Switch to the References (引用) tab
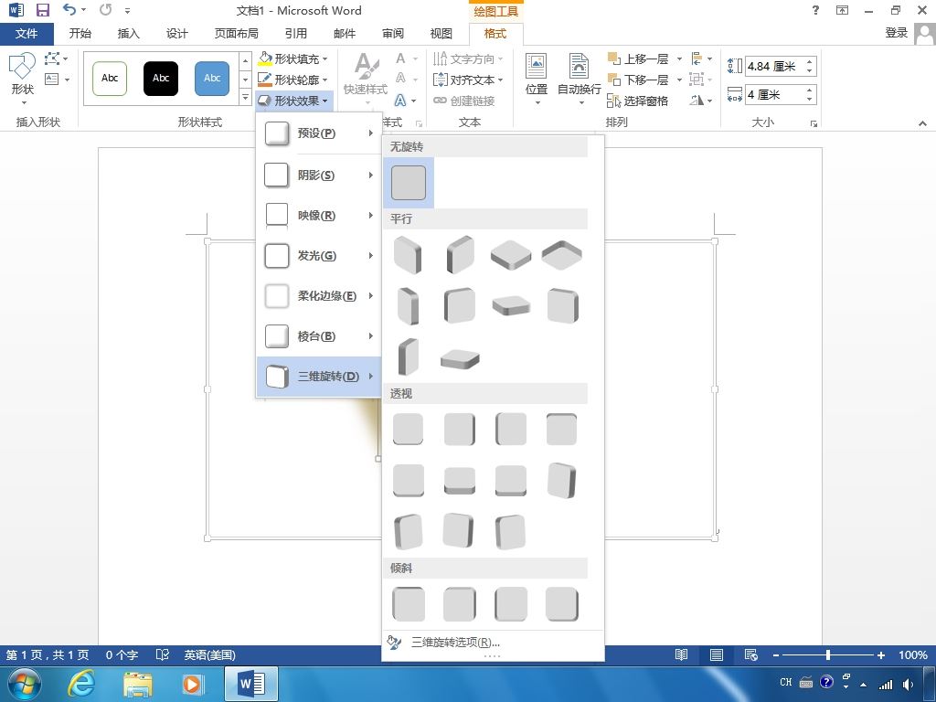The image size is (936, 702). 295,34
